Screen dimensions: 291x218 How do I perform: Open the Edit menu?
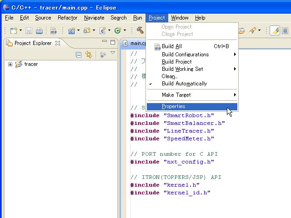pyautogui.click(x=24, y=18)
